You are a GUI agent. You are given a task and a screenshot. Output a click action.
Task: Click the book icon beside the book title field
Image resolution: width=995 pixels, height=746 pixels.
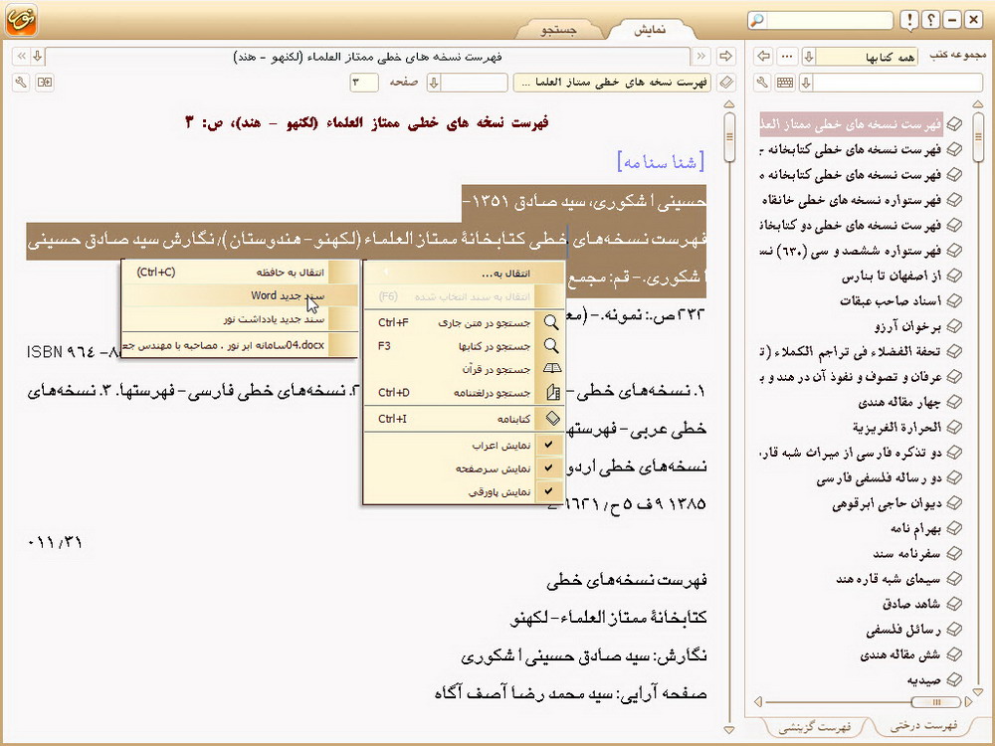click(x=726, y=83)
